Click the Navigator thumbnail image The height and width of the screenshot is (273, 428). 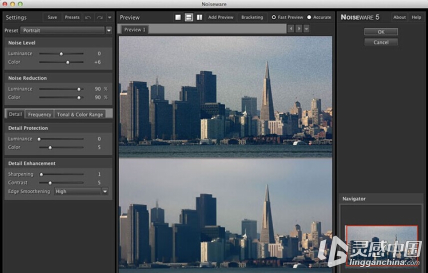point(381,245)
